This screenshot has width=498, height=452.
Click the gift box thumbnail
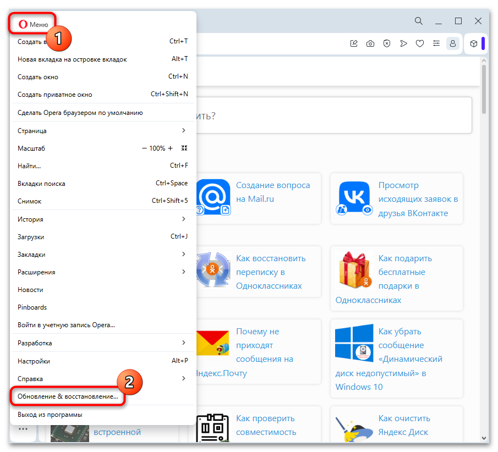point(354,270)
